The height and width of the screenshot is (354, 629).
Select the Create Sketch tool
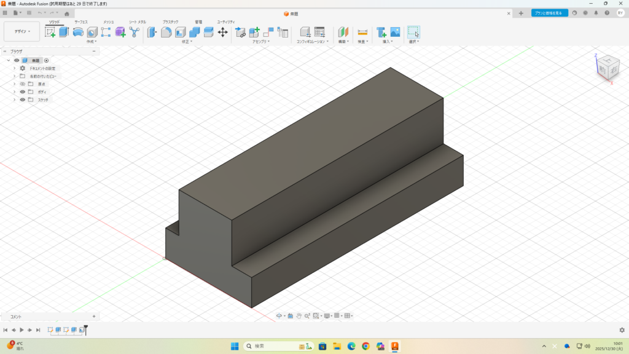50,32
